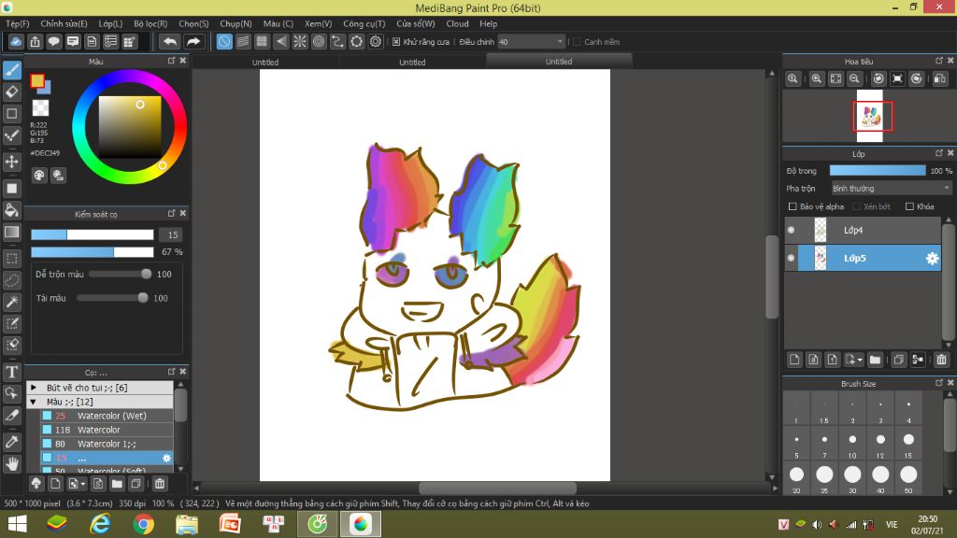Image resolution: width=957 pixels, height=538 pixels.
Task: Add new layer in layer panel
Action: [794, 360]
